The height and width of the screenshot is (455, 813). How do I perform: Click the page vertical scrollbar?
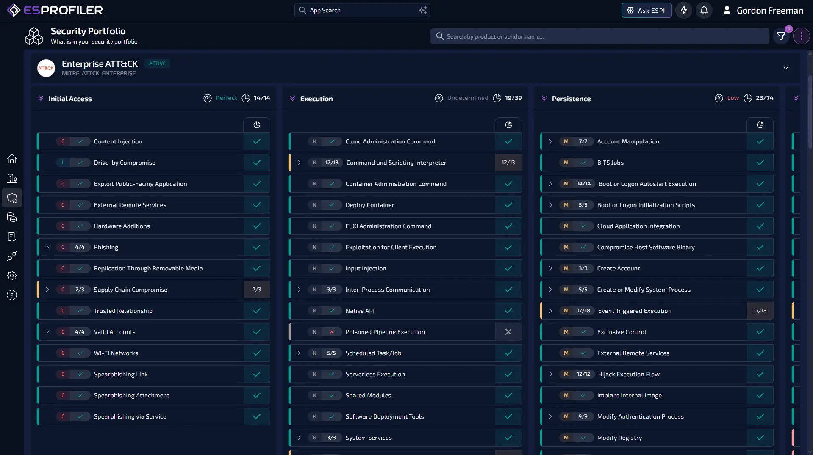click(810, 112)
